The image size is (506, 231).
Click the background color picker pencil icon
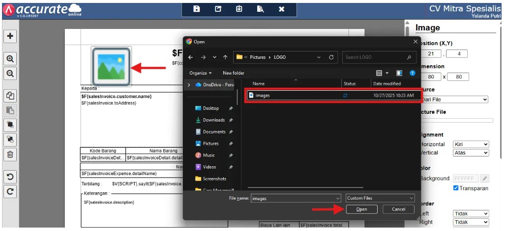click(x=485, y=179)
